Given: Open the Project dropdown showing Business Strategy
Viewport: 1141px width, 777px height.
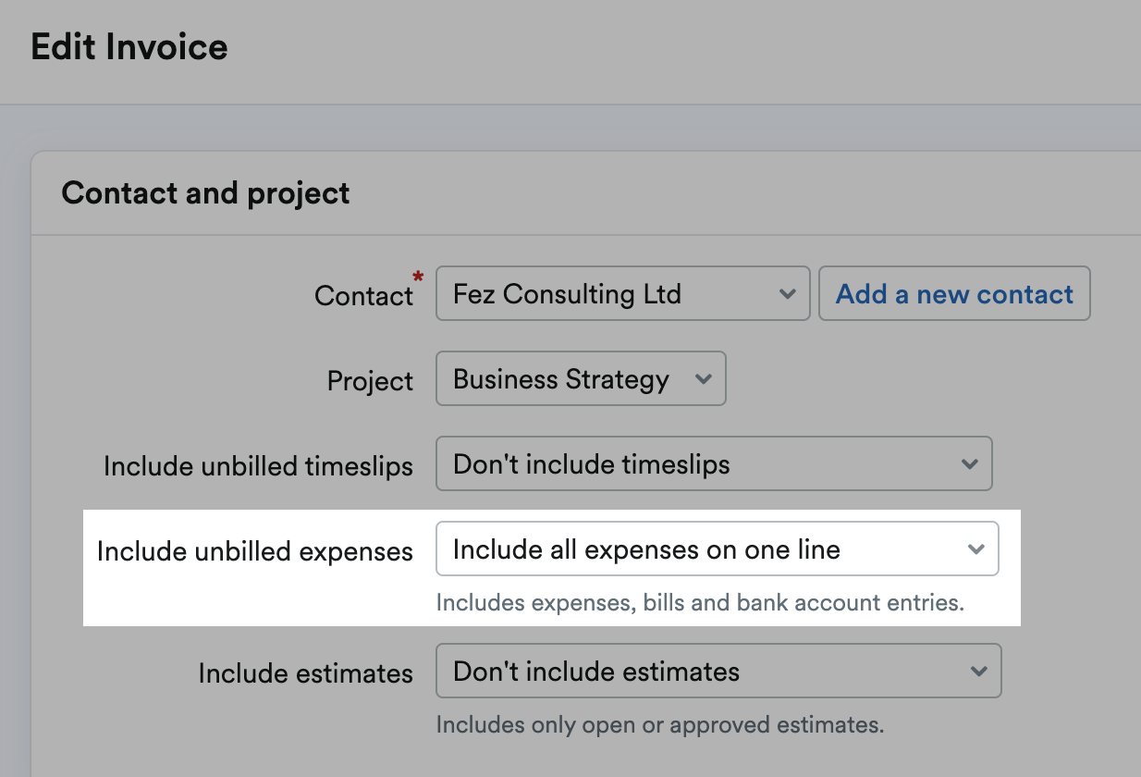Looking at the screenshot, I should pos(581,378).
